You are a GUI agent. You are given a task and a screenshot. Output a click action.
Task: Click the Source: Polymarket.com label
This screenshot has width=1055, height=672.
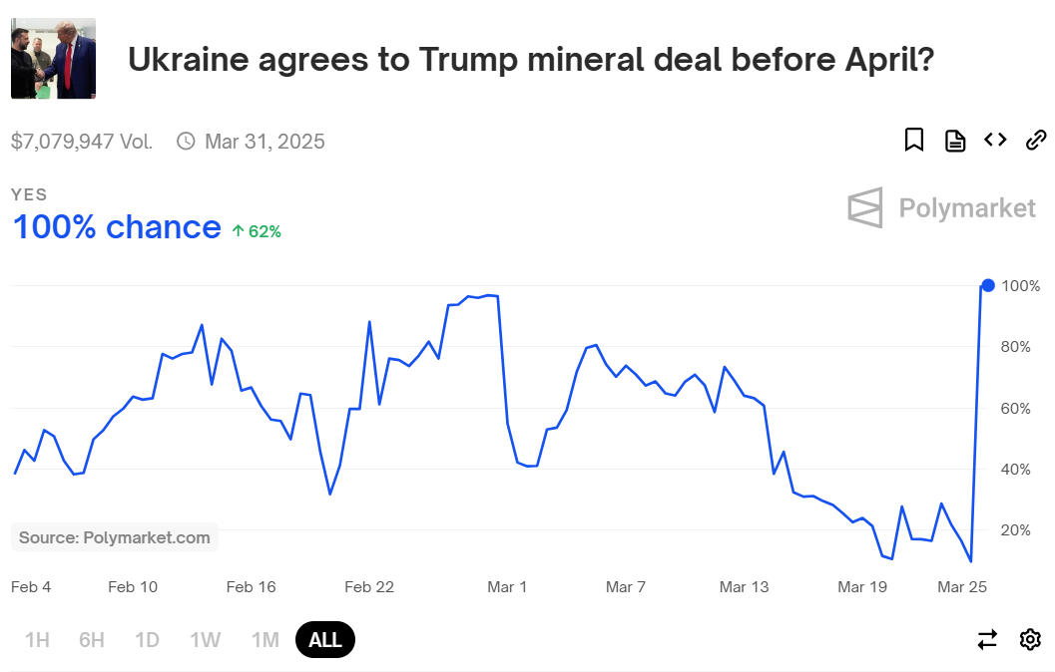pos(115,537)
